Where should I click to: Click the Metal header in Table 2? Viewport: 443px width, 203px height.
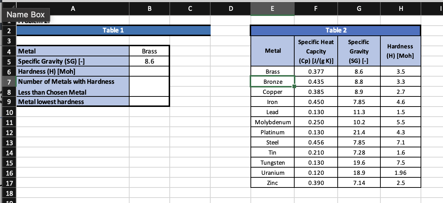pos(273,51)
